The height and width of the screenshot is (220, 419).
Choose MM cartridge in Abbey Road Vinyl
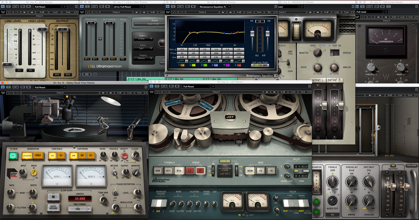point(74,156)
